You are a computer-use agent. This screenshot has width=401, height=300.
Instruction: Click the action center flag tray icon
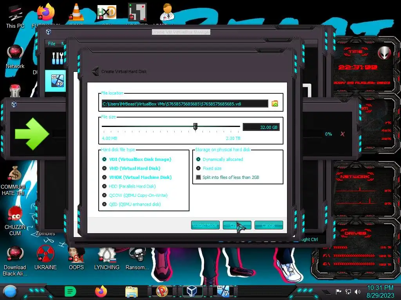[x=338, y=291]
